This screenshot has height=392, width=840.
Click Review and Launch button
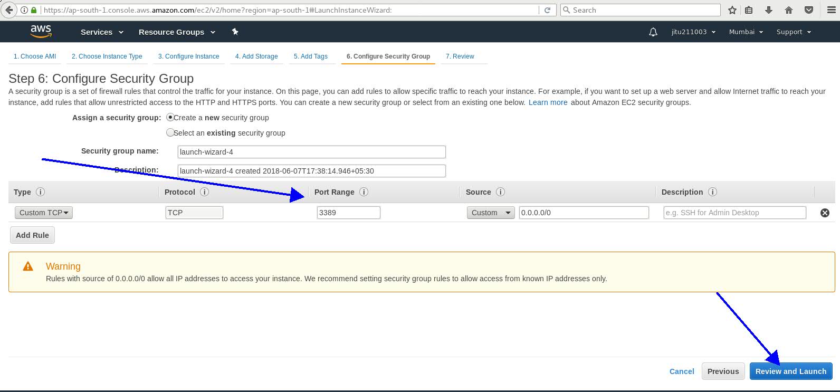(x=791, y=371)
